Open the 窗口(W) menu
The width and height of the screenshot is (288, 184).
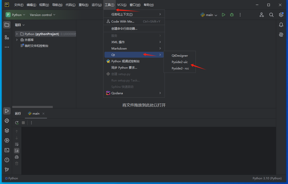click(135, 5)
